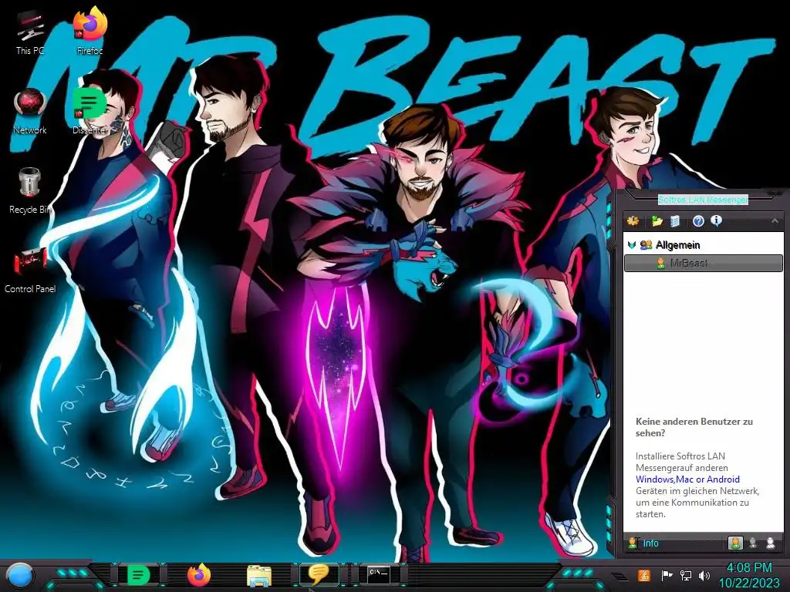Screen dimensions: 790x592
Task: Click the blue Start orb
Action: (x=19, y=575)
